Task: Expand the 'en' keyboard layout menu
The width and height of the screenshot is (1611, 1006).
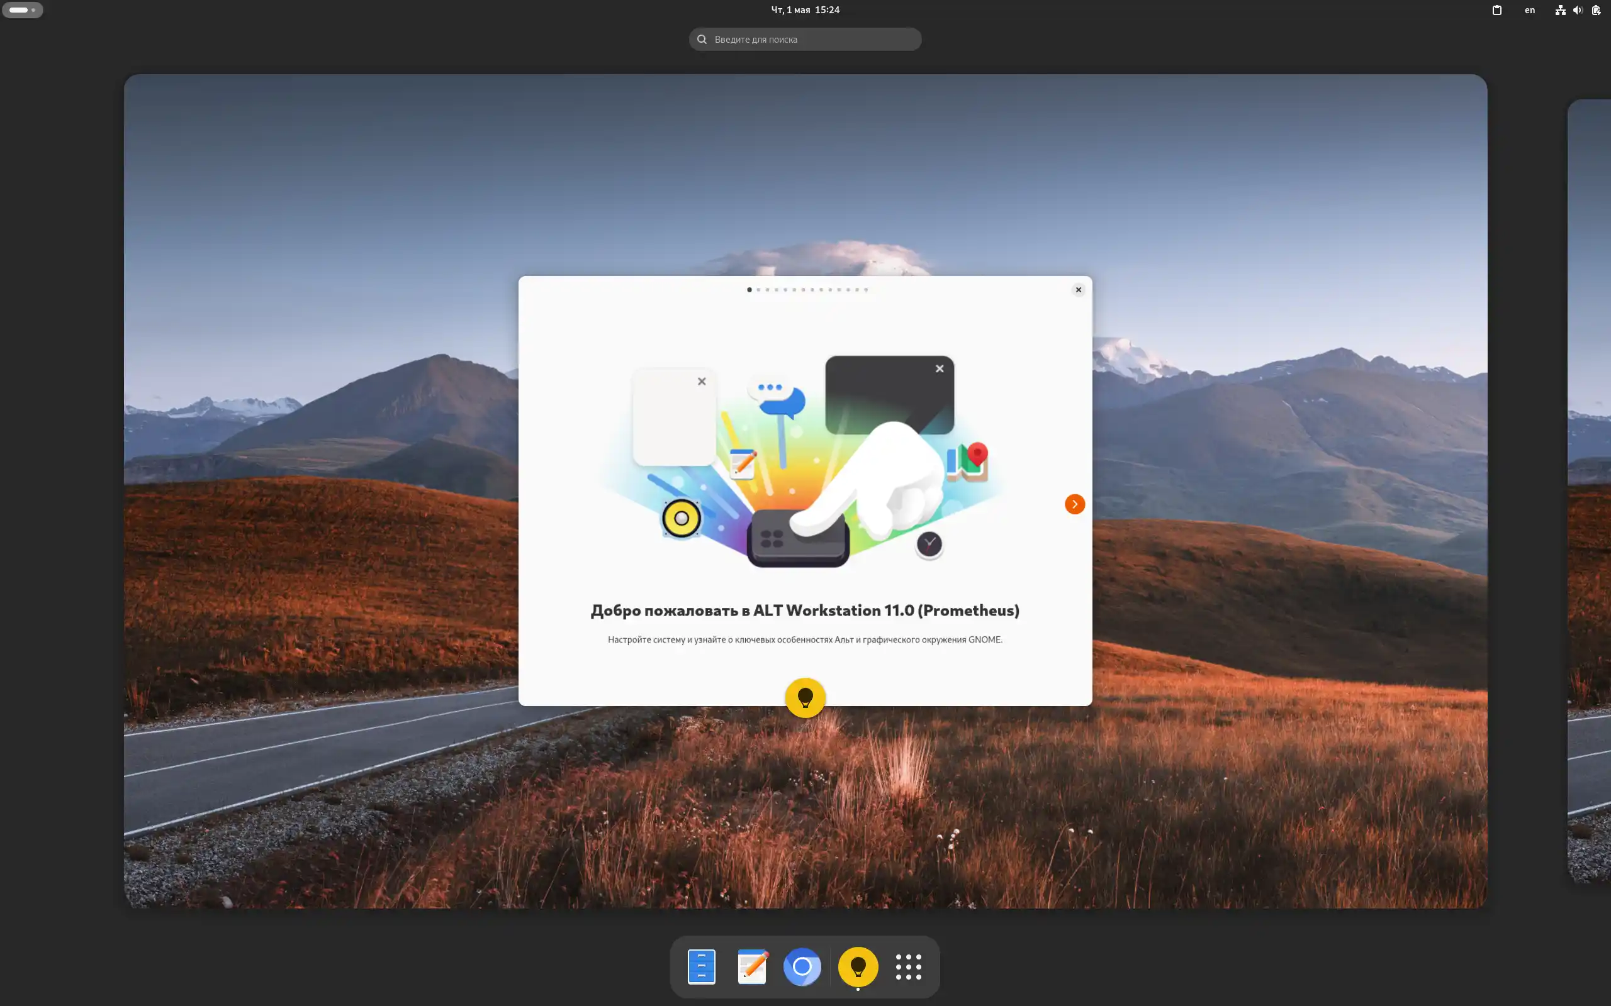Action: (1529, 10)
